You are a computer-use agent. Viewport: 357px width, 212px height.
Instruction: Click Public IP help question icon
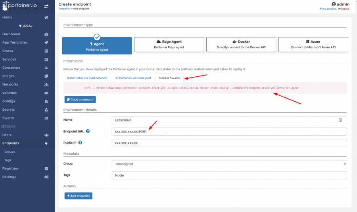pyautogui.click(x=80, y=142)
